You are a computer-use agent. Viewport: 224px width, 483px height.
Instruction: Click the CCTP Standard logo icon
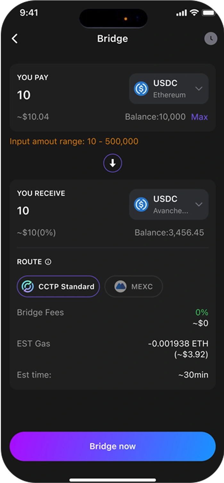pyautogui.click(x=28, y=286)
